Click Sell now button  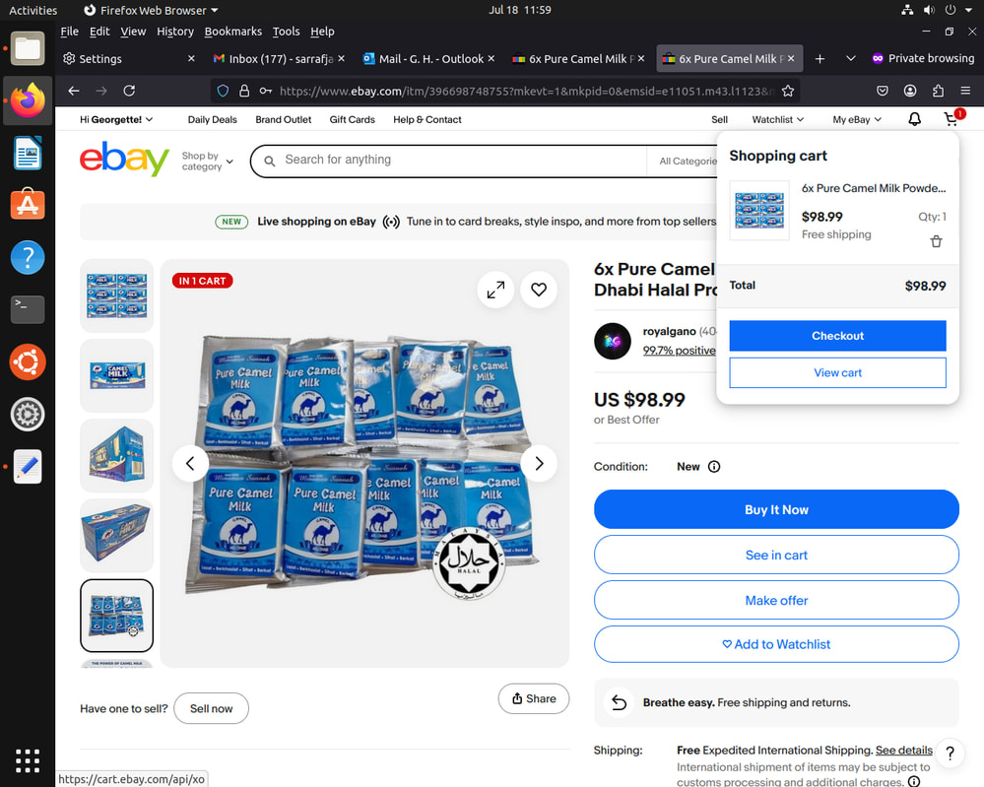211,708
